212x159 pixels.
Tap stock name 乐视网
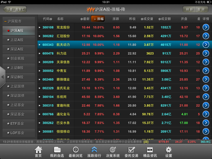[x=61, y=97]
